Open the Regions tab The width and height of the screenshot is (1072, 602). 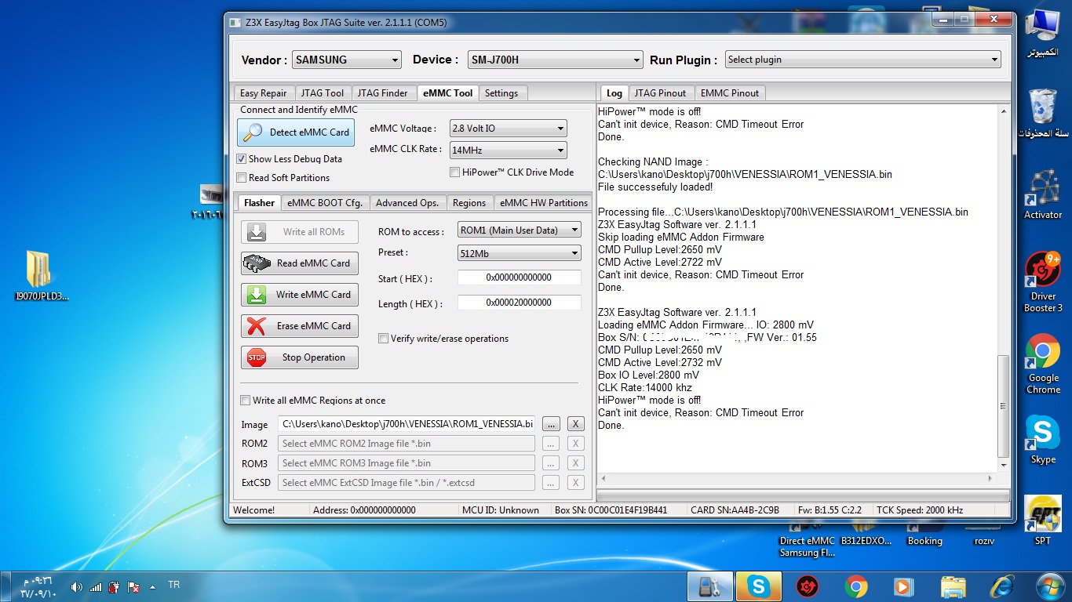(469, 203)
